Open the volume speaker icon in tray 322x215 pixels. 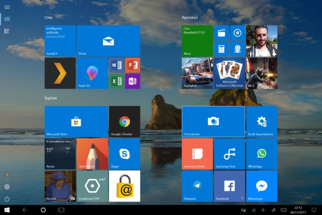click(264, 210)
